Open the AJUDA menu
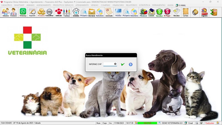This screenshot has height=125, width=222. click(x=170, y=5)
